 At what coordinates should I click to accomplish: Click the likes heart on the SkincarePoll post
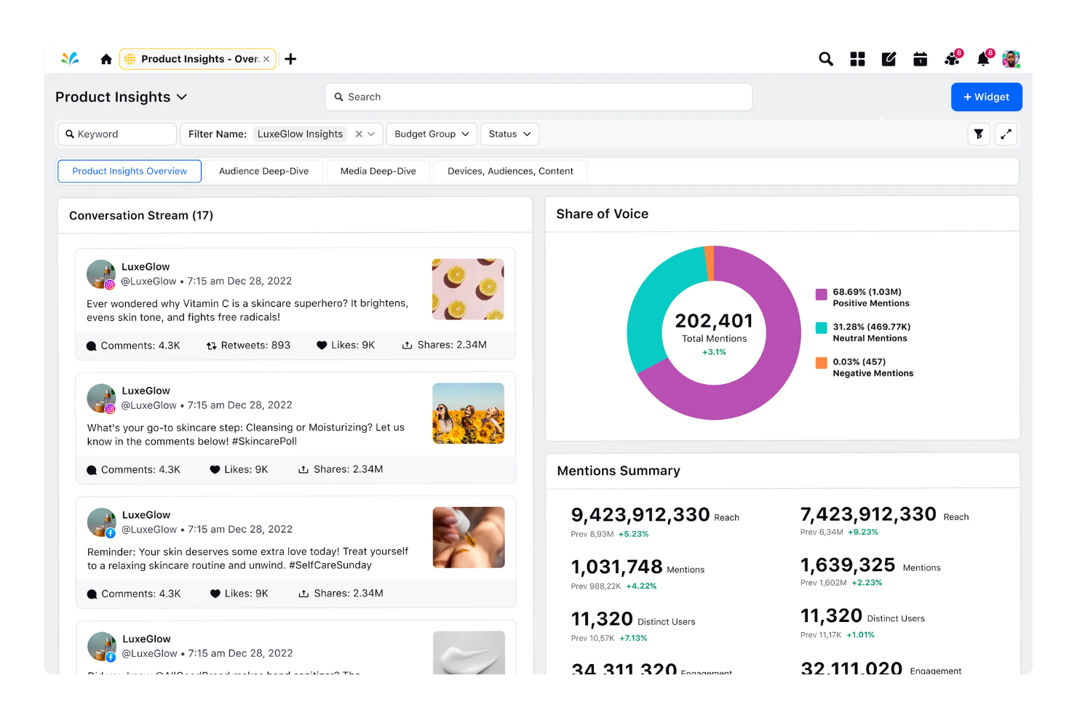click(214, 469)
